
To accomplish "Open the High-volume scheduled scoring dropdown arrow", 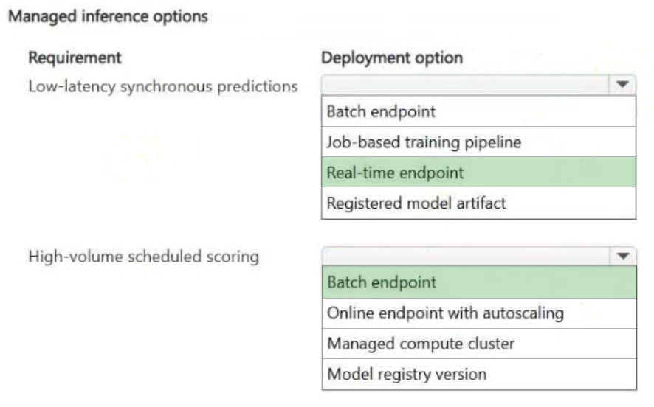I will (623, 255).
